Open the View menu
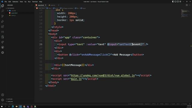 21,2
